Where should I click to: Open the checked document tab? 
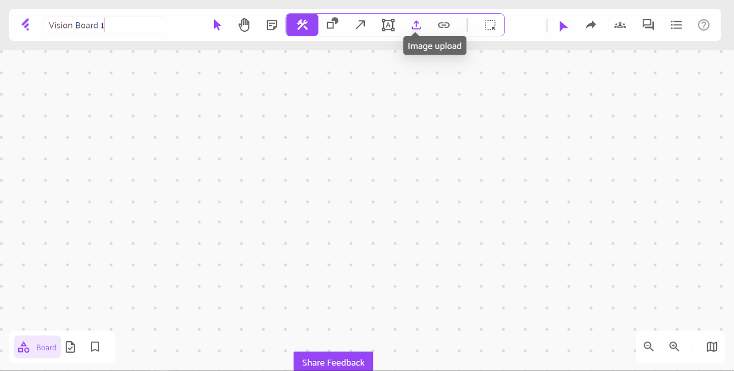coord(71,347)
